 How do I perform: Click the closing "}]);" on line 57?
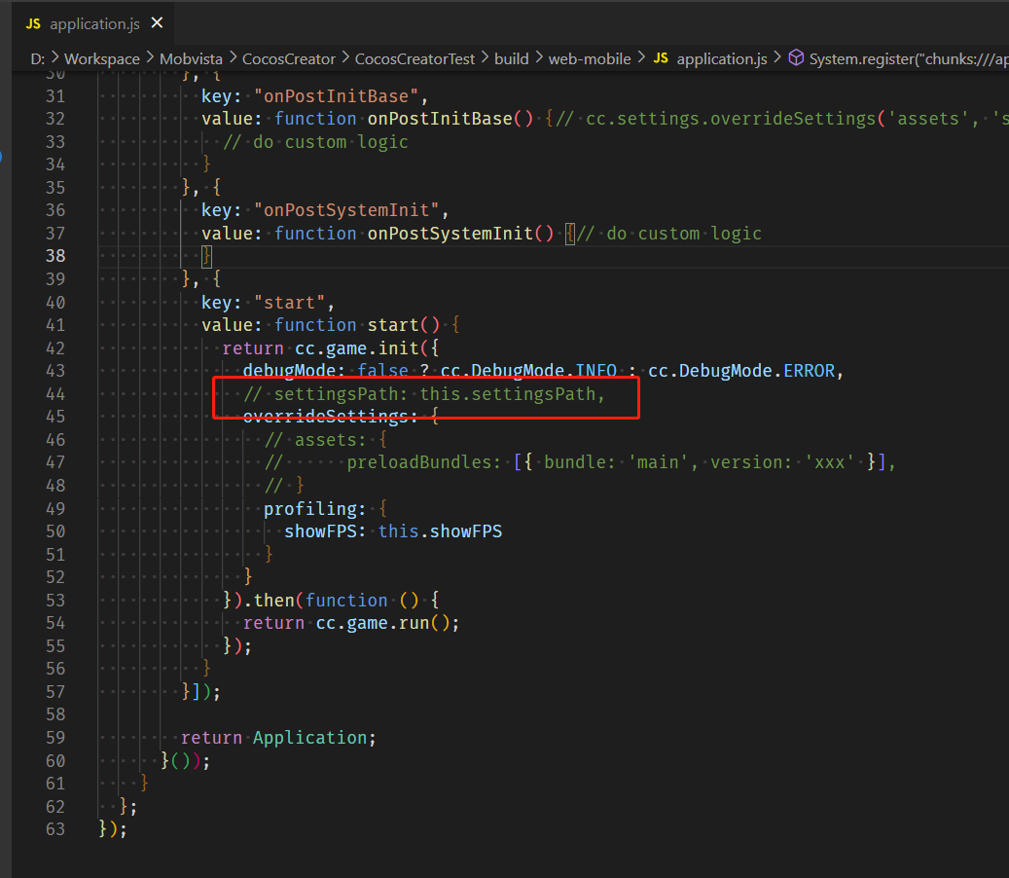(x=200, y=692)
